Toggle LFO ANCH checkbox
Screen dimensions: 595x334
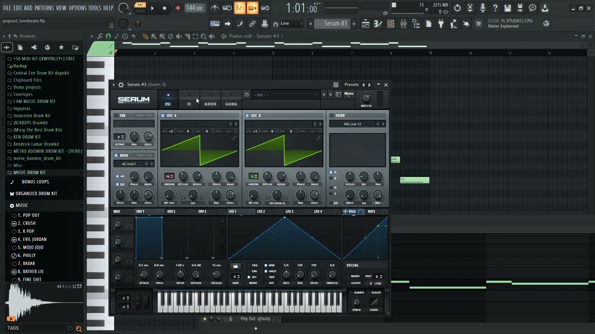tap(265, 271)
